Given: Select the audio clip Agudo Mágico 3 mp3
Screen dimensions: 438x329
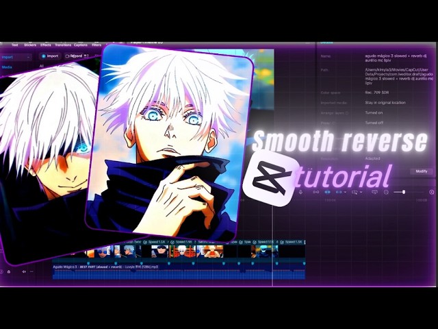Looking at the screenshot, I should click(x=179, y=271).
